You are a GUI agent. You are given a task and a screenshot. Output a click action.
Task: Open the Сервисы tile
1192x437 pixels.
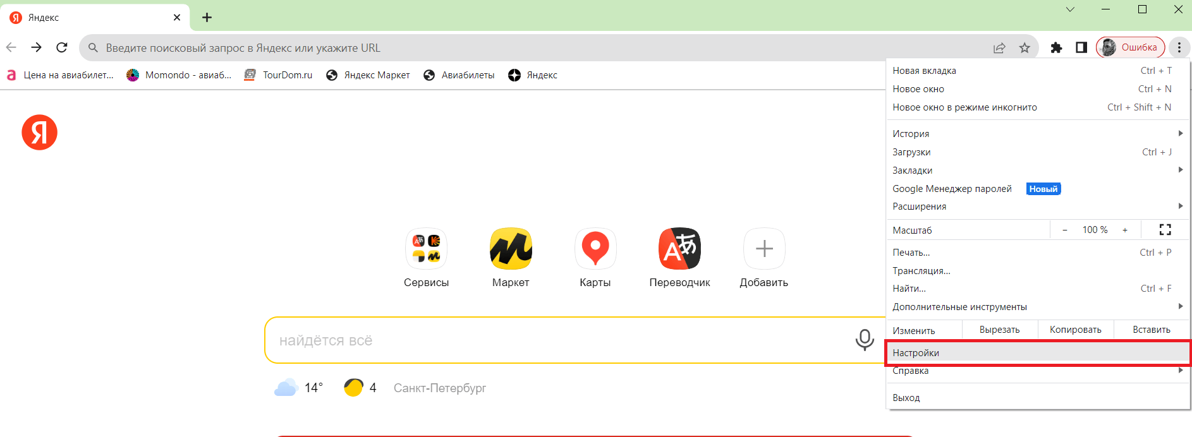427,258
